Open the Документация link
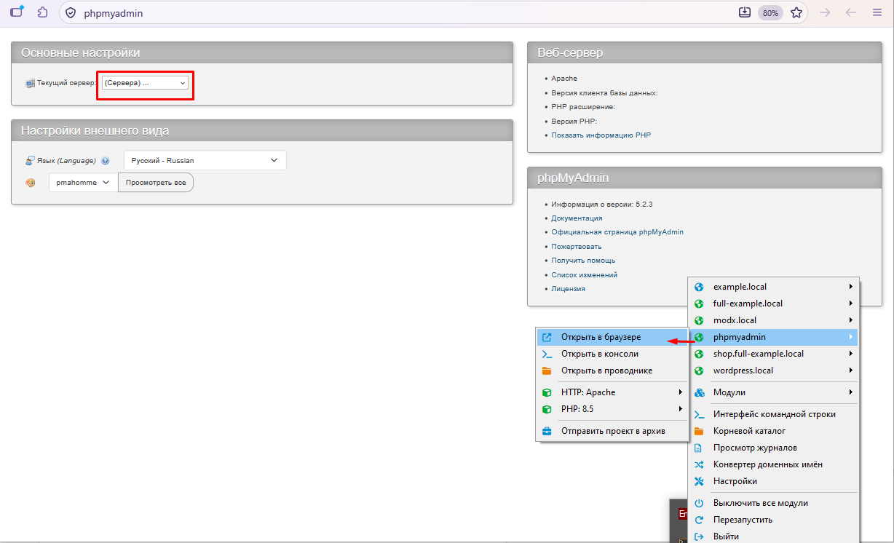 [x=577, y=218]
